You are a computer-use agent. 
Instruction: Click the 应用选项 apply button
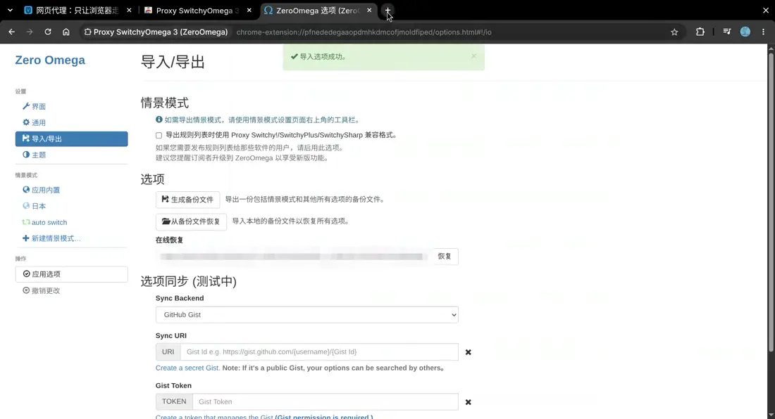click(x=72, y=274)
